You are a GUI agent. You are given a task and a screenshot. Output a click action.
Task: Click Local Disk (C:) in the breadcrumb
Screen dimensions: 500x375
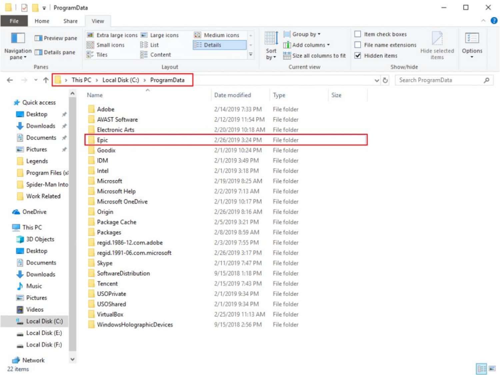[x=121, y=80]
